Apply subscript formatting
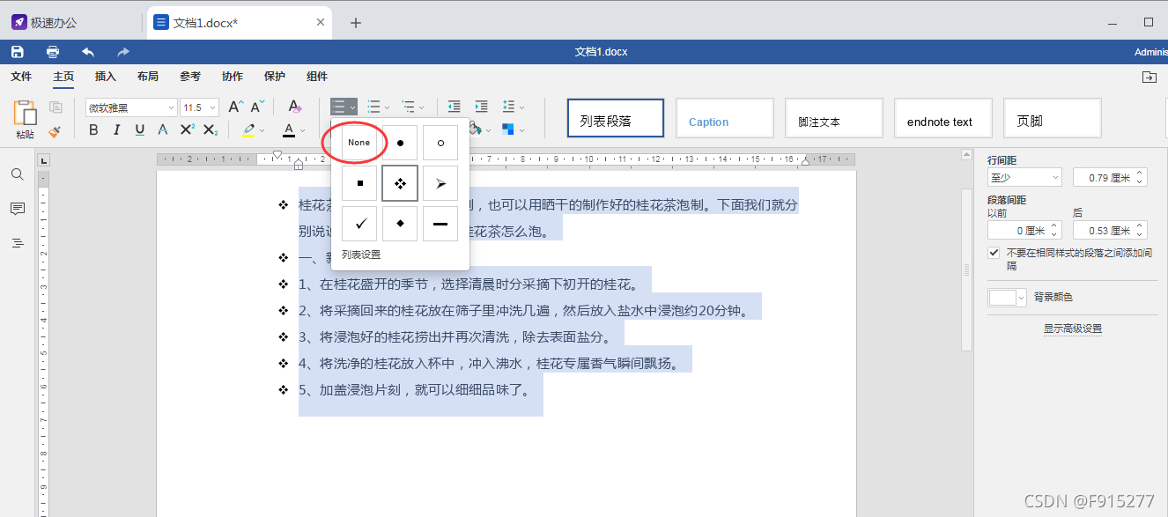Screen dimensions: 1168x517 point(210,130)
